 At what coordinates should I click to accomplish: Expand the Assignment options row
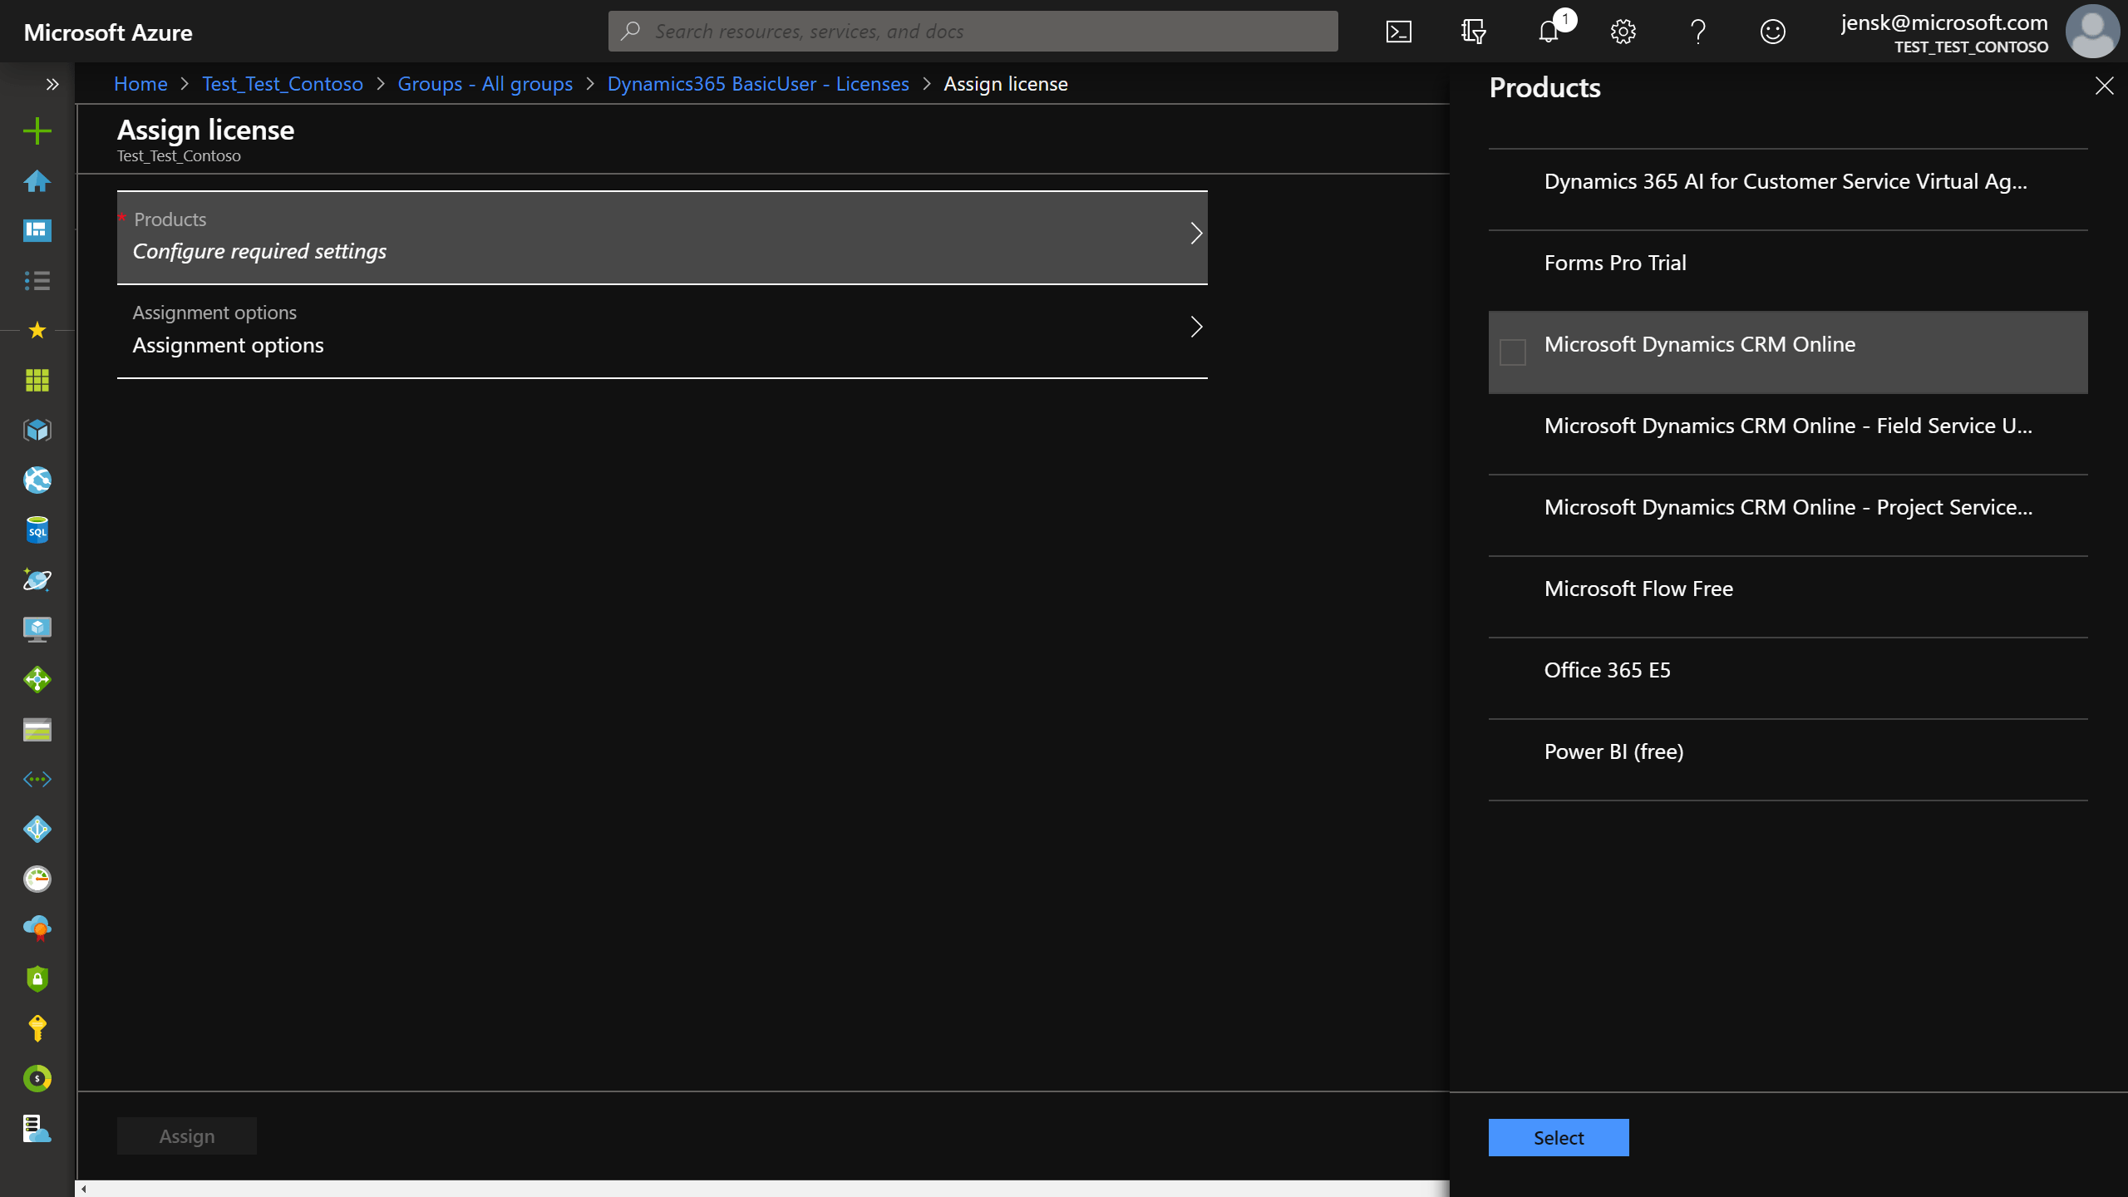point(662,331)
